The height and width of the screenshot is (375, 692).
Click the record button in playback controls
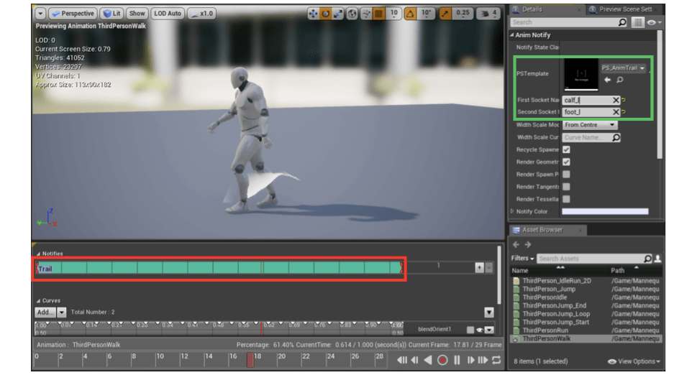(442, 360)
